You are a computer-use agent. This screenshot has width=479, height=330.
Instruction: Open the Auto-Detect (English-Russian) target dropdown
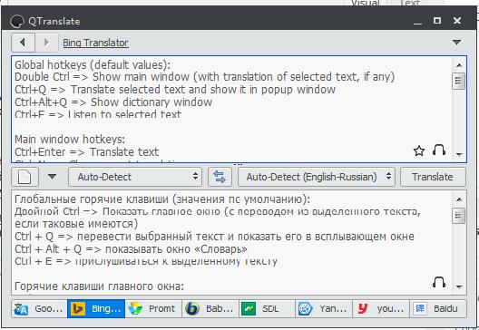(317, 177)
